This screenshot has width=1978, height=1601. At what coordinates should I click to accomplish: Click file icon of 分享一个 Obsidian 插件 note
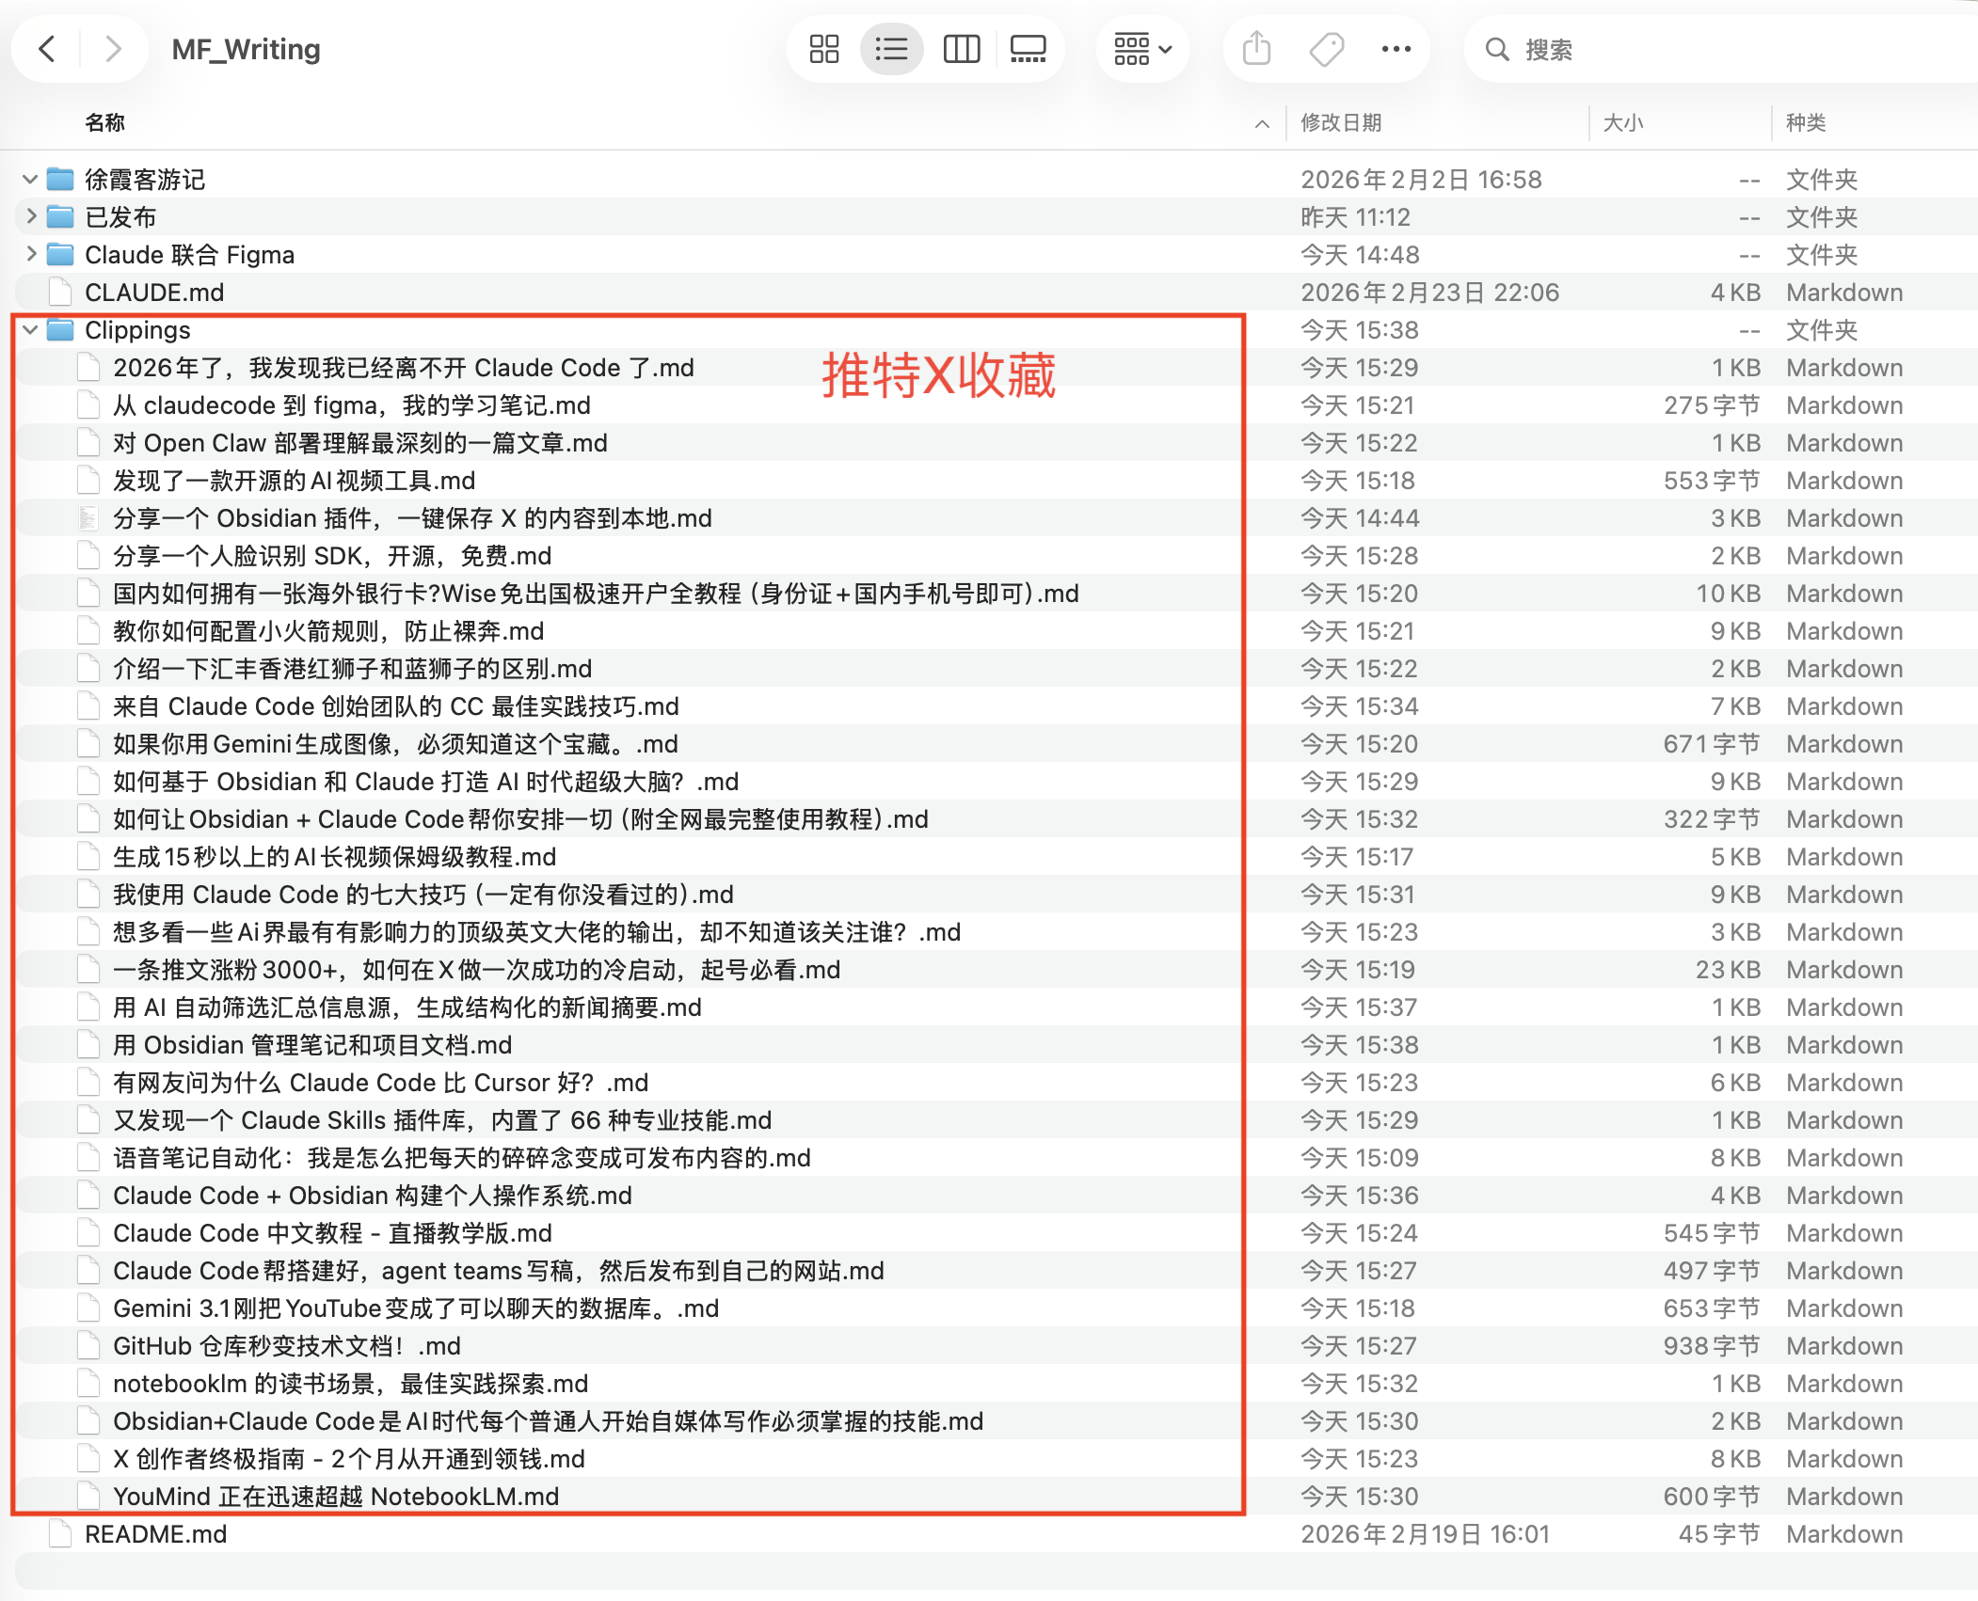(88, 517)
